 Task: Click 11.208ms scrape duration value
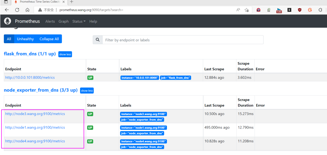pos(246,141)
